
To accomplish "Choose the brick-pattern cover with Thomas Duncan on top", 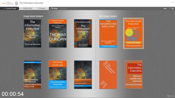I will point(83,33).
